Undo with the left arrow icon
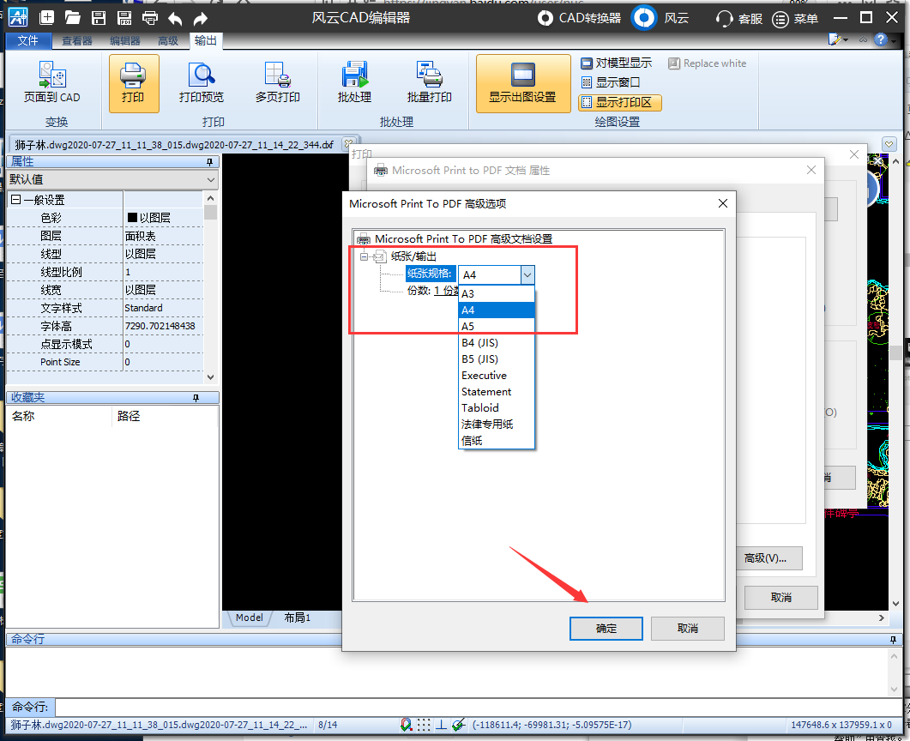This screenshot has width=910, height=741. point(175,19)
